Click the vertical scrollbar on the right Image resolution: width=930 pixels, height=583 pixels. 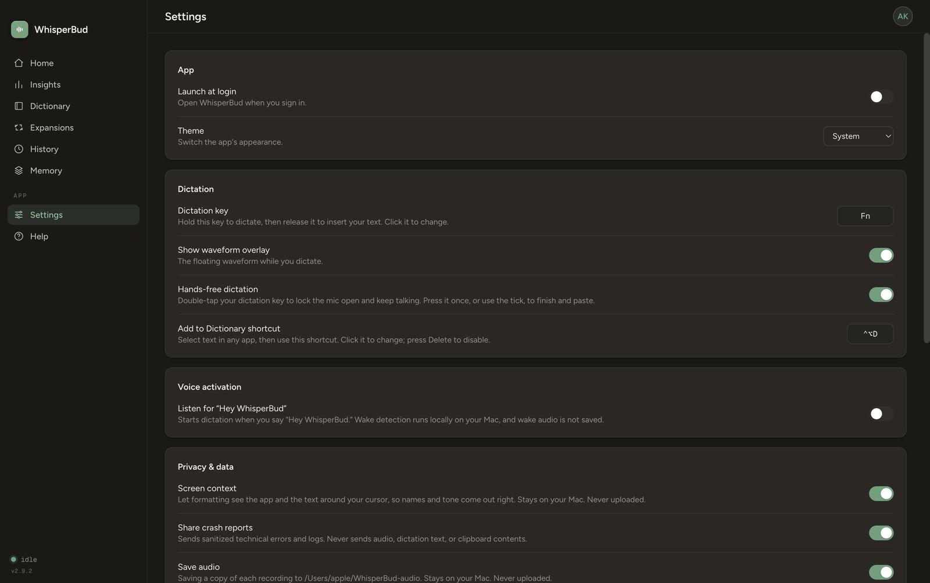(x=927, y=188)
